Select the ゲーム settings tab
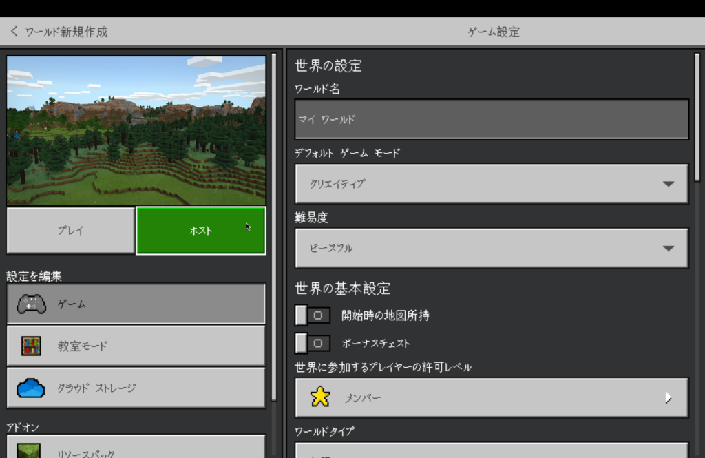705x458 pixels. [136, 304]
